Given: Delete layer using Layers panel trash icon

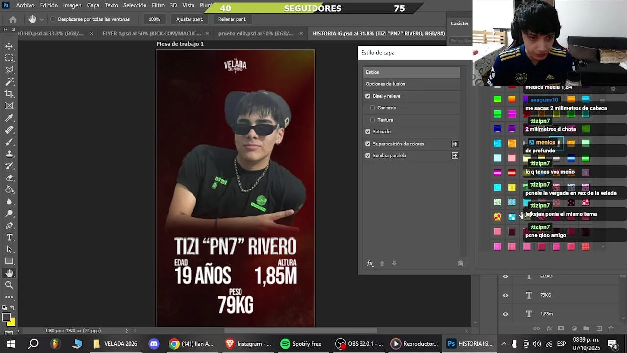Looking at the screenshot, I should click(x=611, y=328).
